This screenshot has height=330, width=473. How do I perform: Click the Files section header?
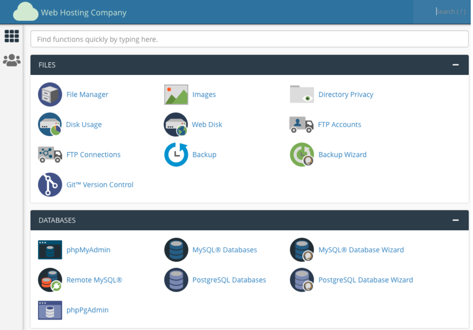(47, 65)
